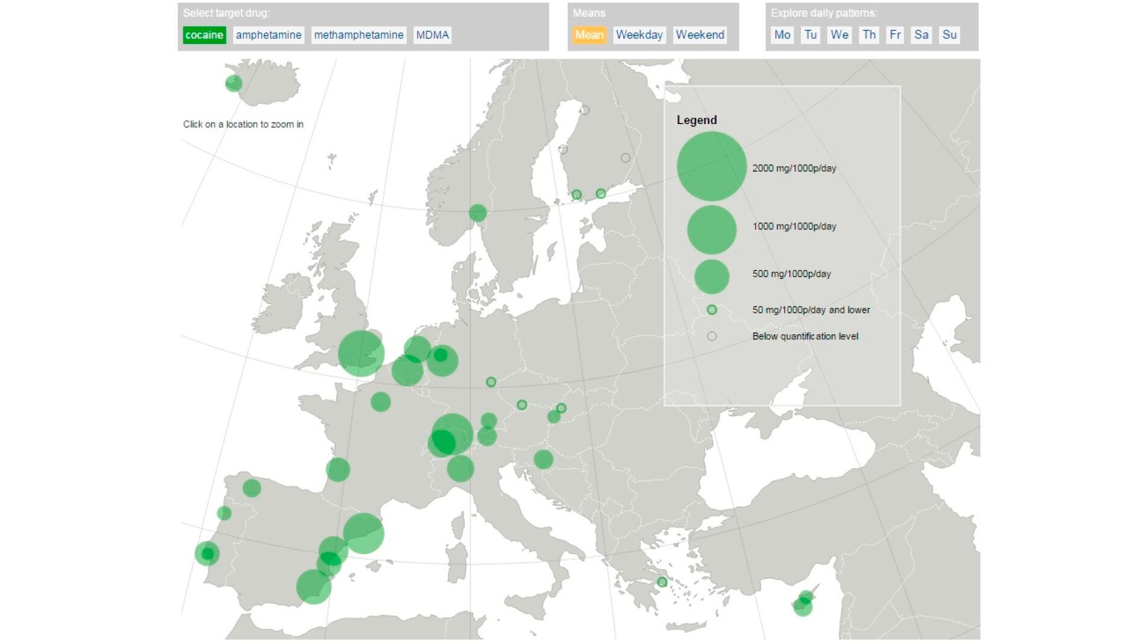Open Sunday data with Su
Screen dimensions: 1145x644
click(x=949, y=35)
